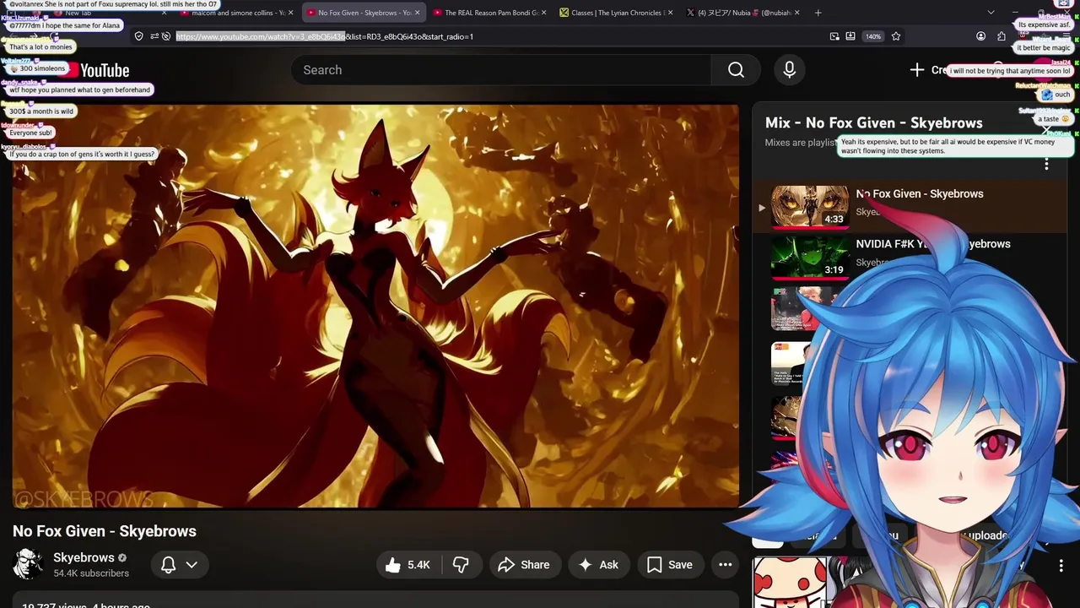Click the '54.4K subscribers' text

coord(91,573)
